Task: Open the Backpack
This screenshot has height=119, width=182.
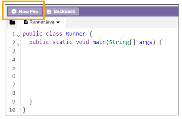Action: [62, 12]
